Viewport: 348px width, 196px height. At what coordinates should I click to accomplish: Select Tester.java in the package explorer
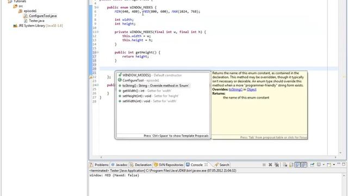36,21
